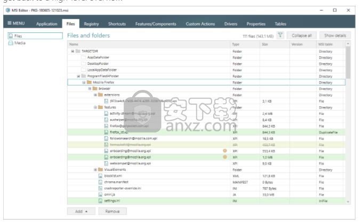Click warning icon on 553,4 KB onboarding row
This screenshot has height=224, width=363.
point(225,151)
